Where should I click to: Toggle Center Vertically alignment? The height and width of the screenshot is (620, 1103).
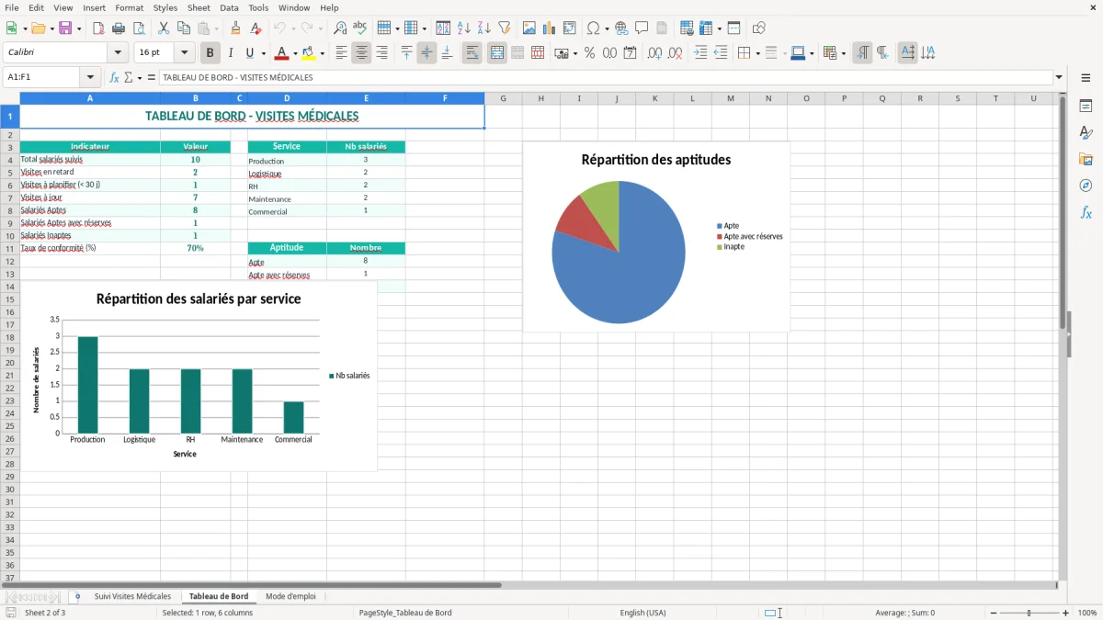click(426, 53)
